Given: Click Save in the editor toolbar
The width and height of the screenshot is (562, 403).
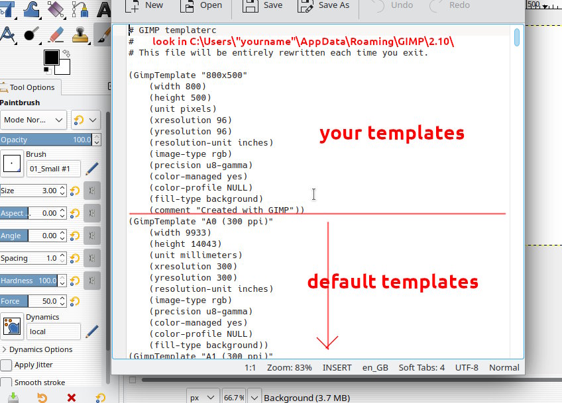Looking at the screenshot, I should point(262,5).
